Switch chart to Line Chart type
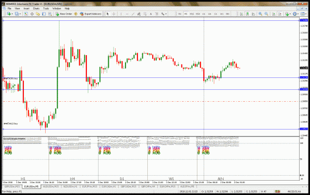Viewport: 310px width, 195px height. (x=253, y=14)
